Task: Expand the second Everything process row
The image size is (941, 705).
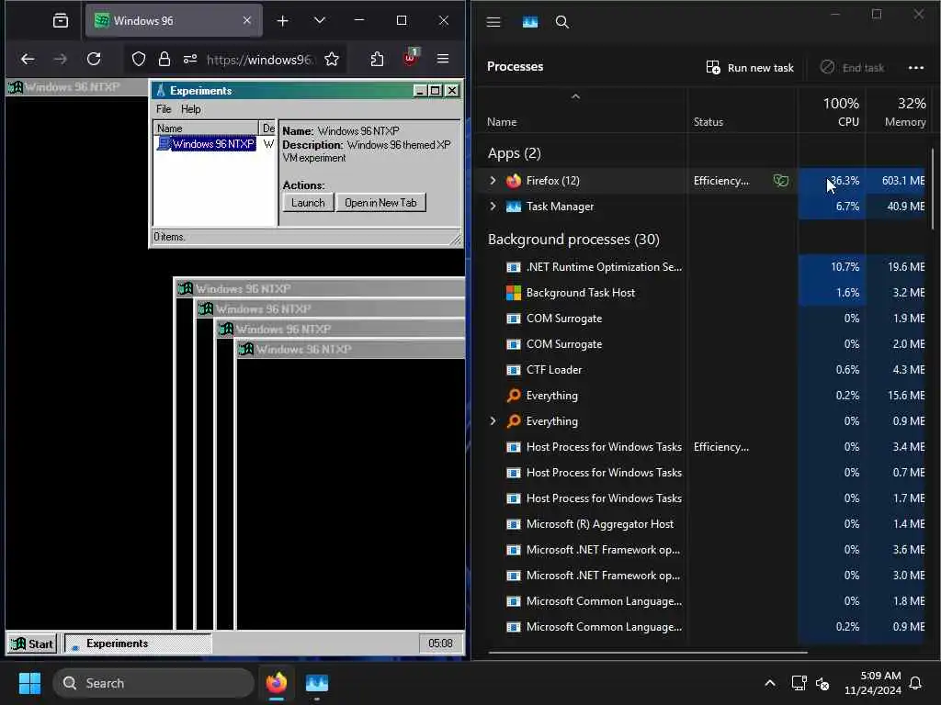Action: [493, 420]
